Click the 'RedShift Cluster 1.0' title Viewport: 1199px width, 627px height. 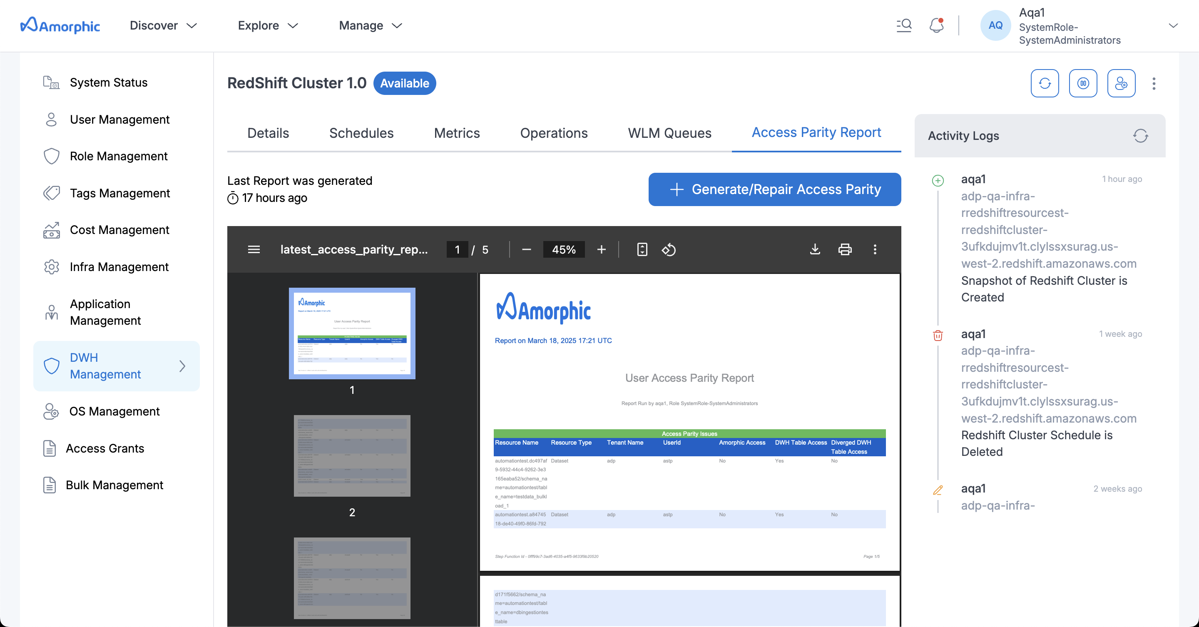point(296,83)
